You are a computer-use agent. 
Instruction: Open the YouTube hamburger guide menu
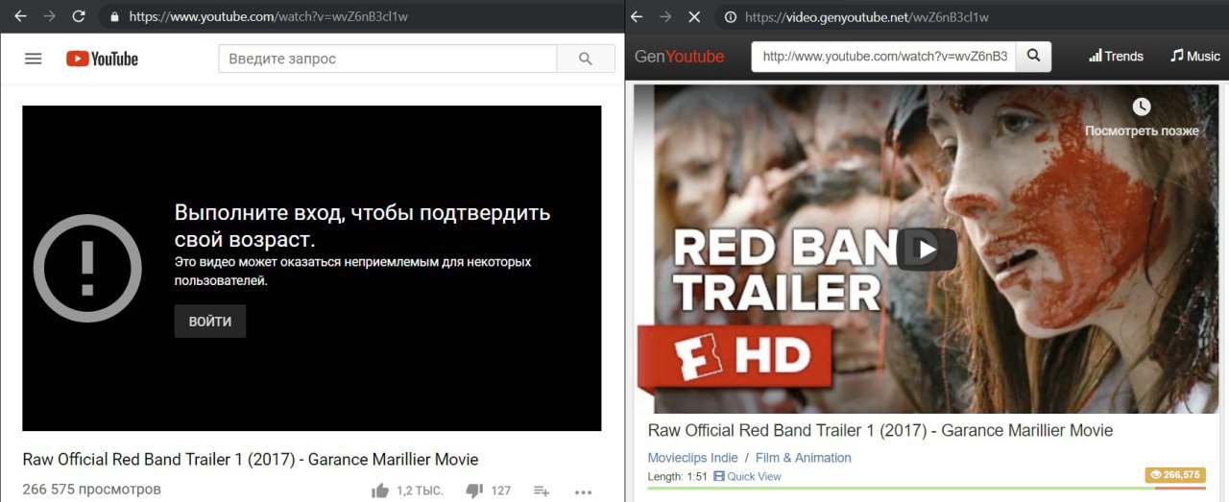point(34,59)
